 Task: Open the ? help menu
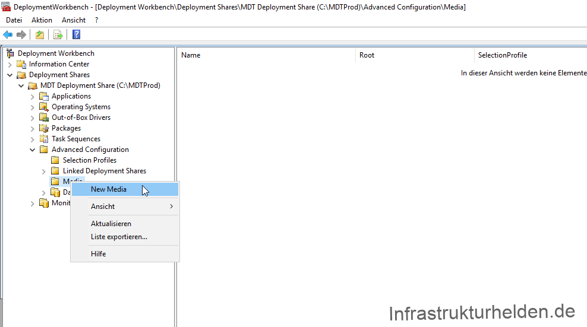(97, 20)
